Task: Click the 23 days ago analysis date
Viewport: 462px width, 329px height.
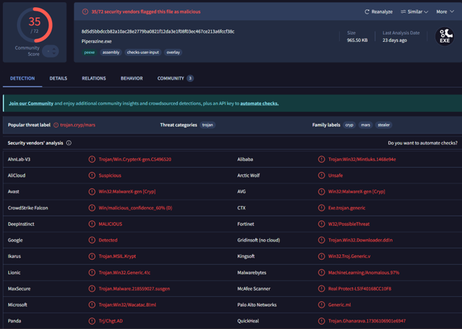Action: click(395, 40)
